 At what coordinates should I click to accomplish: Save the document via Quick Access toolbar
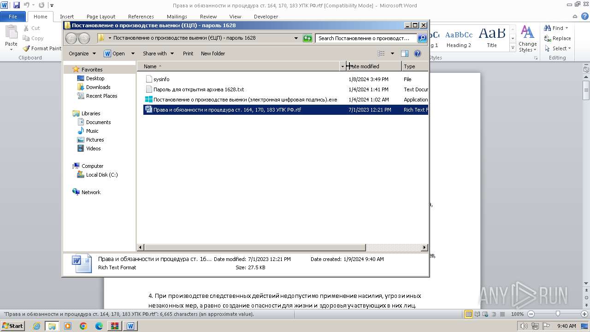click(x=17, y=5)
